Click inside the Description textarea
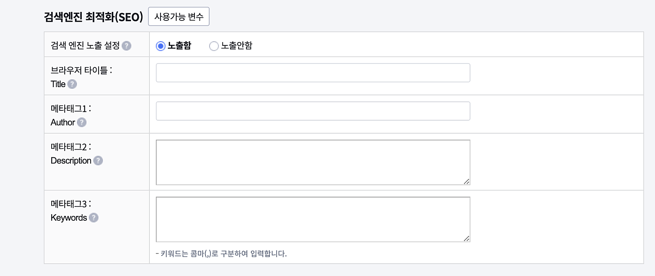This screenshot has width=655, height=276. pyautogui.click(x=313, y=162)
